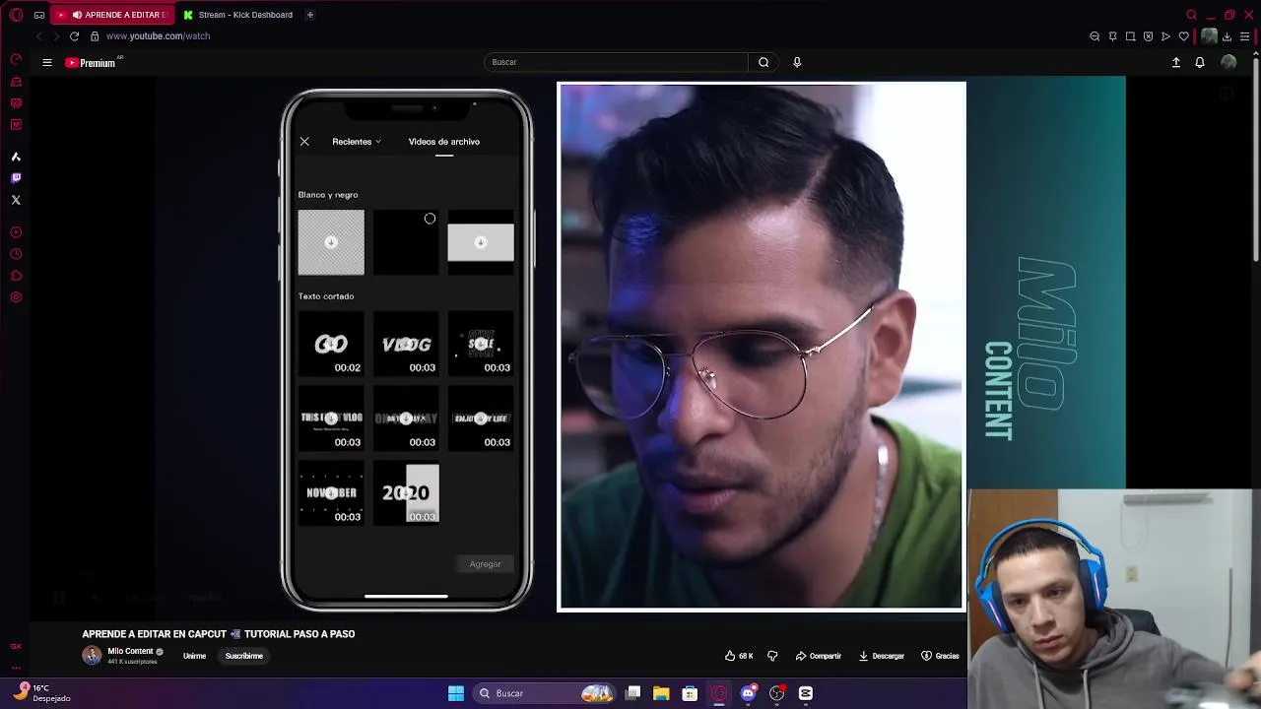Choose the GO cut-text clip

tap(331, 344)
